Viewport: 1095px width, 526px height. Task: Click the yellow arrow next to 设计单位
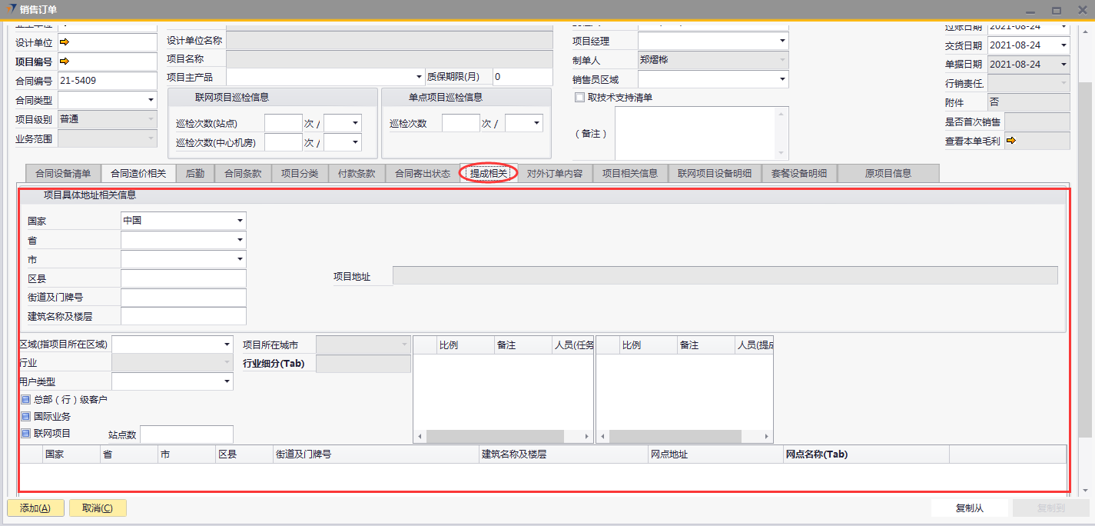[x=65, y=42]
